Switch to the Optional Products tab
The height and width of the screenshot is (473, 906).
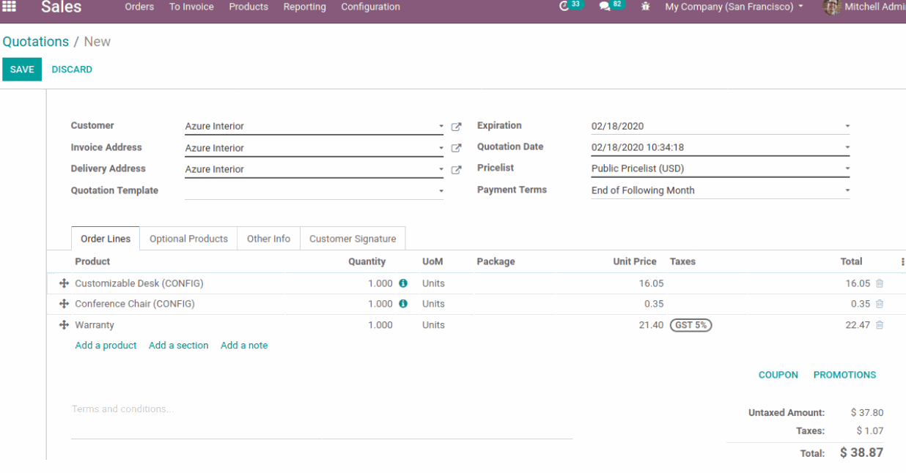[x=188, y=239]
